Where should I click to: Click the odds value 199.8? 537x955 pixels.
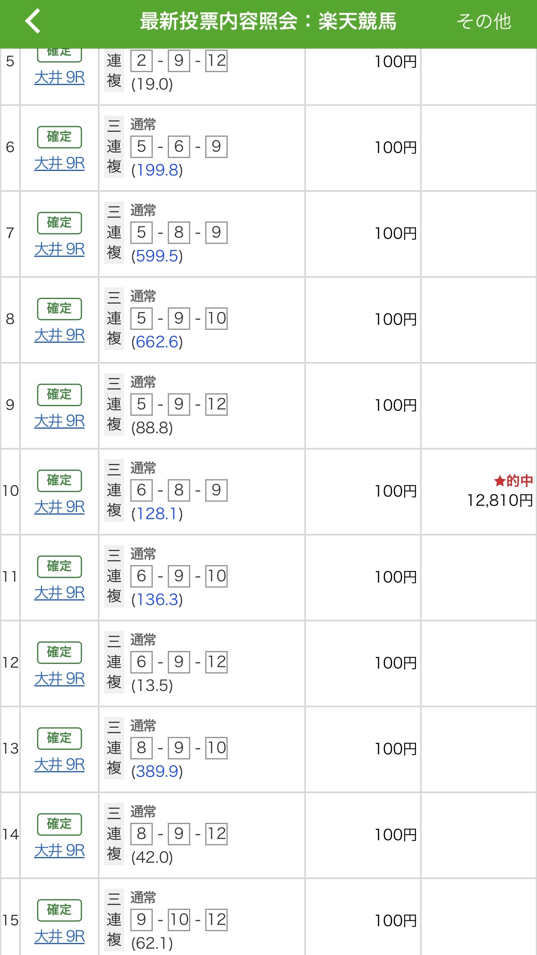point(157,170)
